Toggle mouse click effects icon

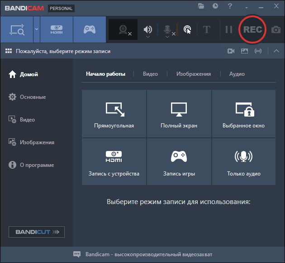click(x=187, y=29)
